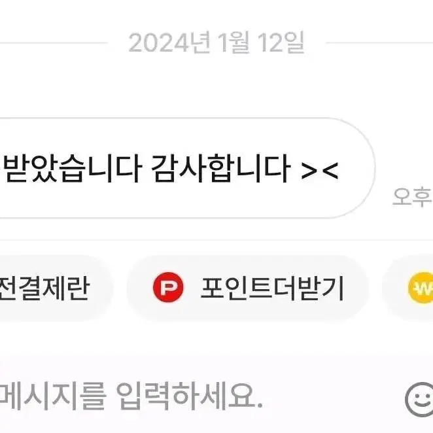Select the 받았습니다 감사합니다 message bubble

point(187,168)
